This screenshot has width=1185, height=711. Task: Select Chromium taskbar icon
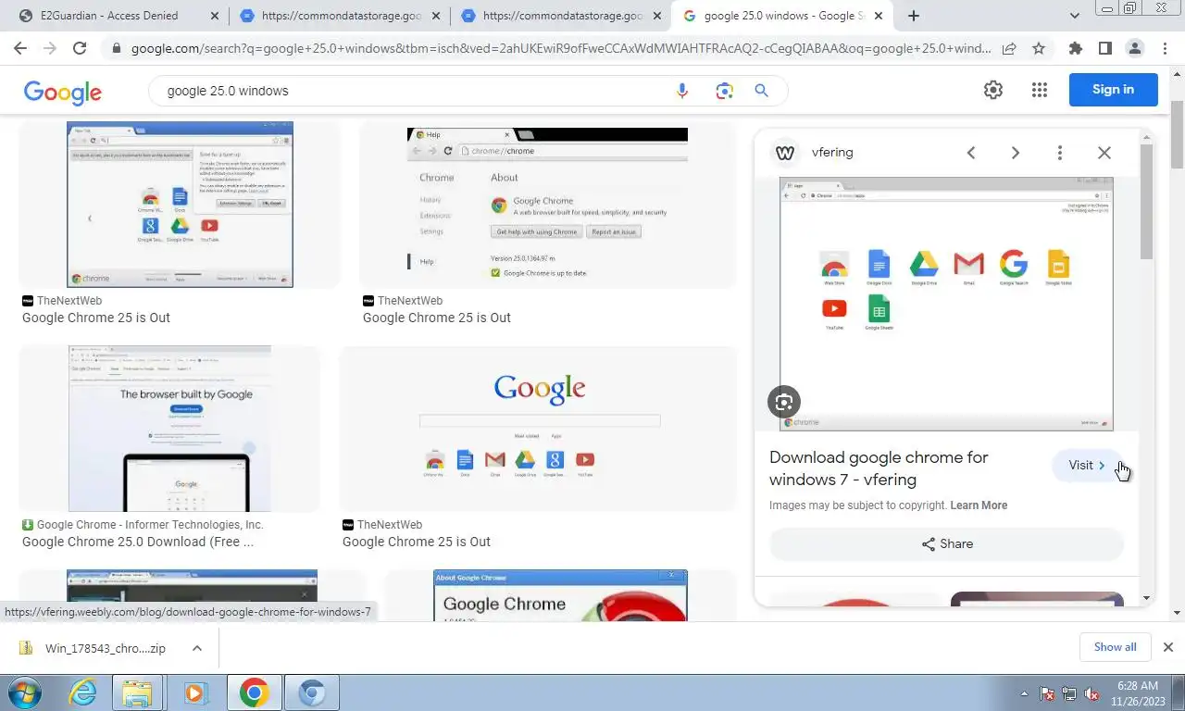[312, 692]
